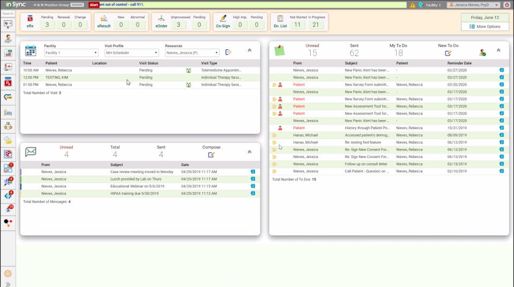Open Educational Webinar on 5/8/2019 message
The height and width of the screenshot is (287, 514).
[x=140, y=186]
